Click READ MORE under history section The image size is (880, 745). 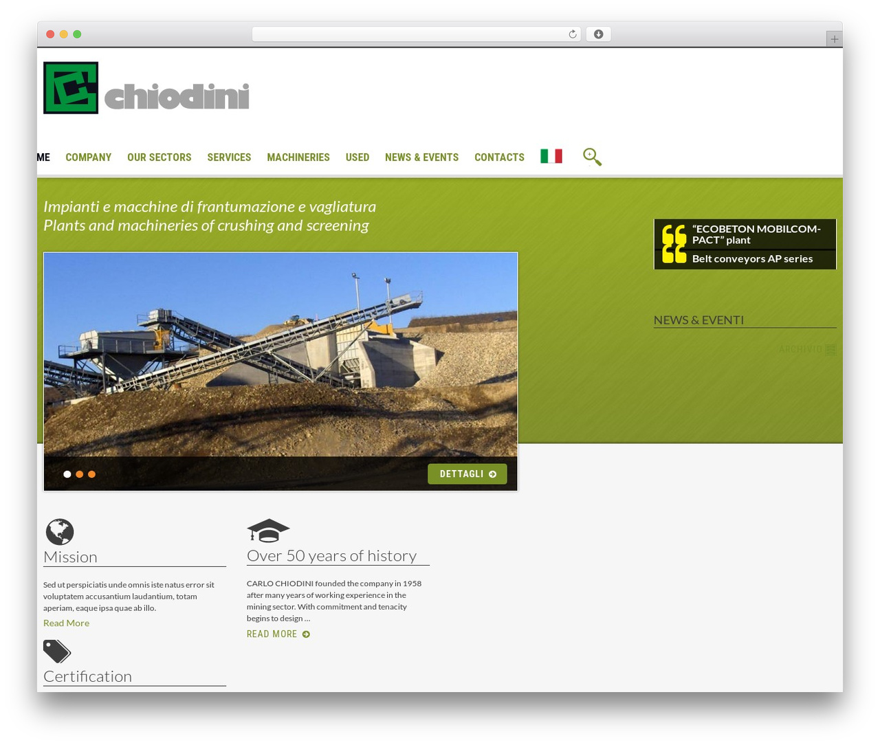click(x=278, y=634)
